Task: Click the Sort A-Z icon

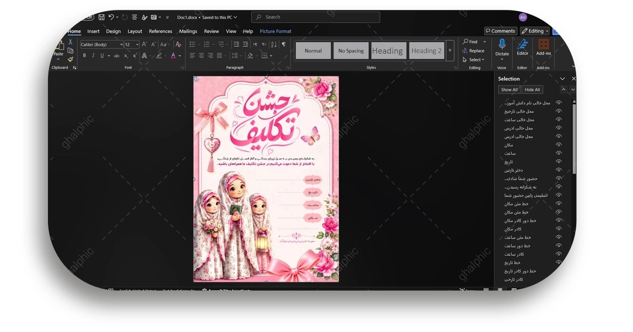Action: click(273, 45)
